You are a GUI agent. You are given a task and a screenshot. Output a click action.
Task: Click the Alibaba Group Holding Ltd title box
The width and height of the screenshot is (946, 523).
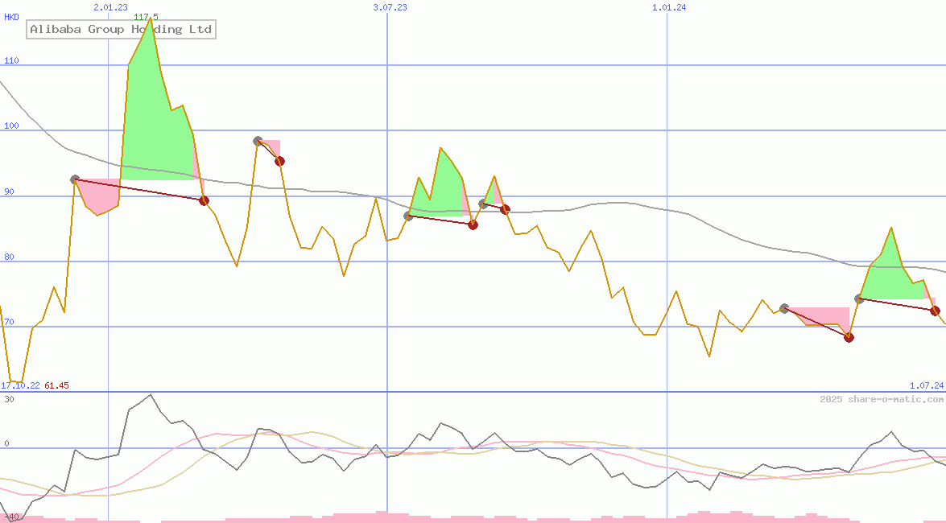pos(121,30)
